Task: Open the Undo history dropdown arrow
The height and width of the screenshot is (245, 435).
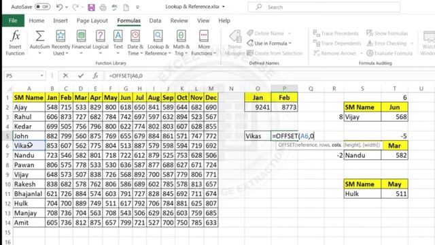Action: [67, 7]
